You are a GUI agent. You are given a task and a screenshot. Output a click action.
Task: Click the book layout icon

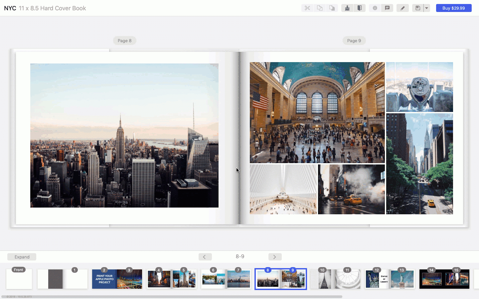click(x=360, y=8)
